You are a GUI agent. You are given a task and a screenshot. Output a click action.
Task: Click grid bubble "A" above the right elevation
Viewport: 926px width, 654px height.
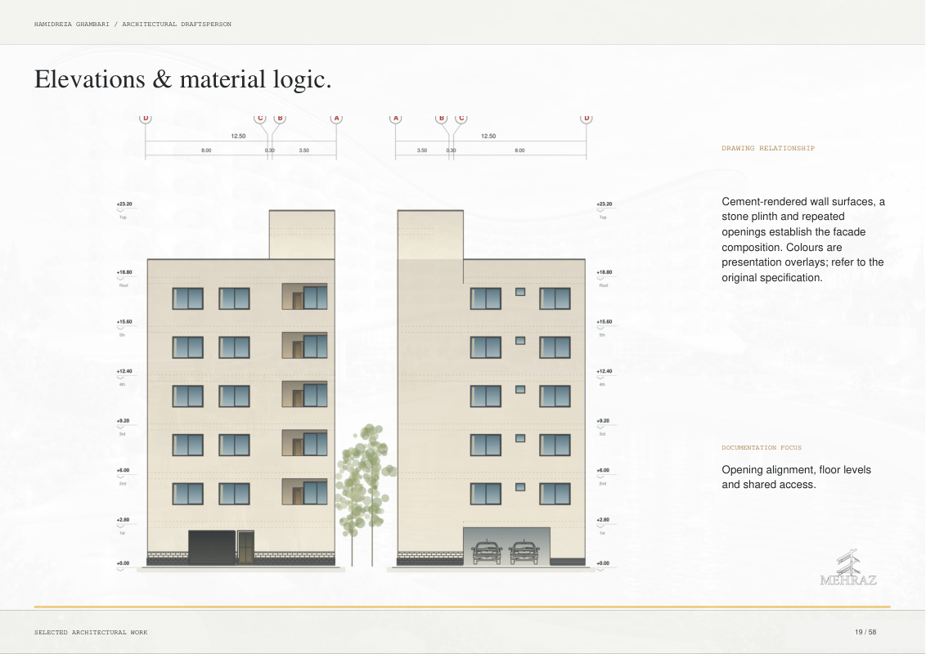click(396, 118)
